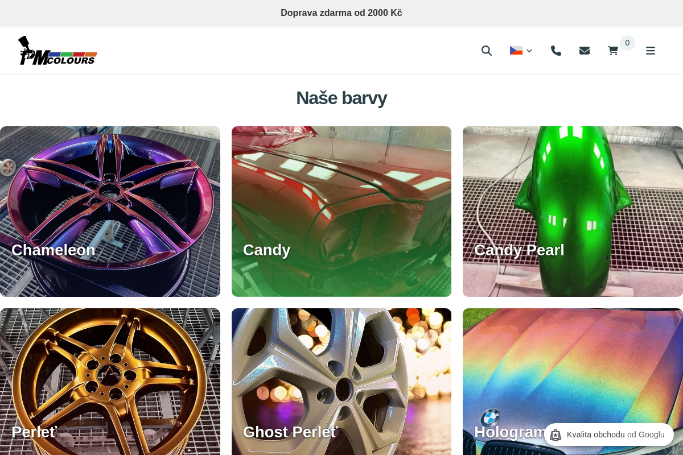Image resolution: width=683 pixels, height=455 pixels.
Task: Open the Candy color category
Action: 341,193
